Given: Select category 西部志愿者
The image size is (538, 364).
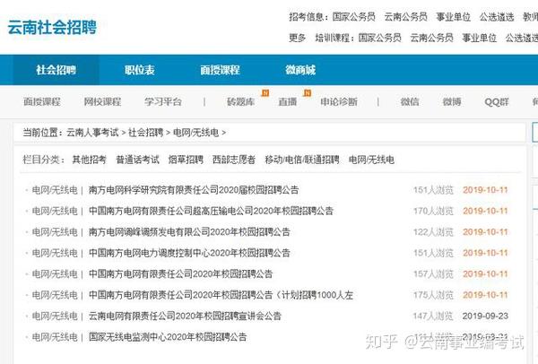Looking at the screenshot, I should point(234,160).
